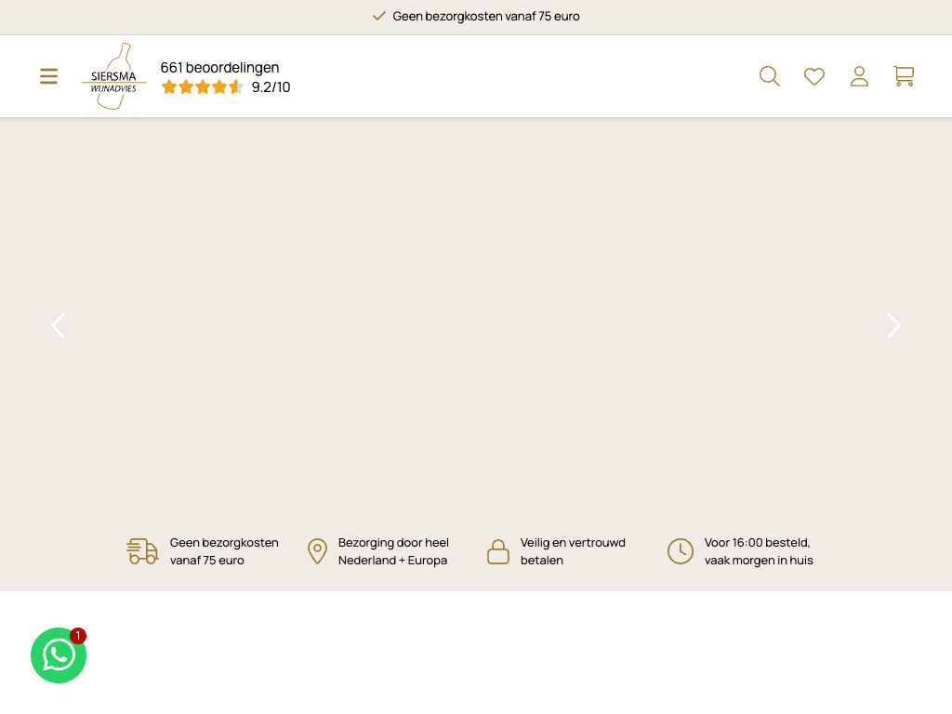This screenshot has width=952, height=714.
Task: Click the 9.2/10 review score
Action: [271, 87]
